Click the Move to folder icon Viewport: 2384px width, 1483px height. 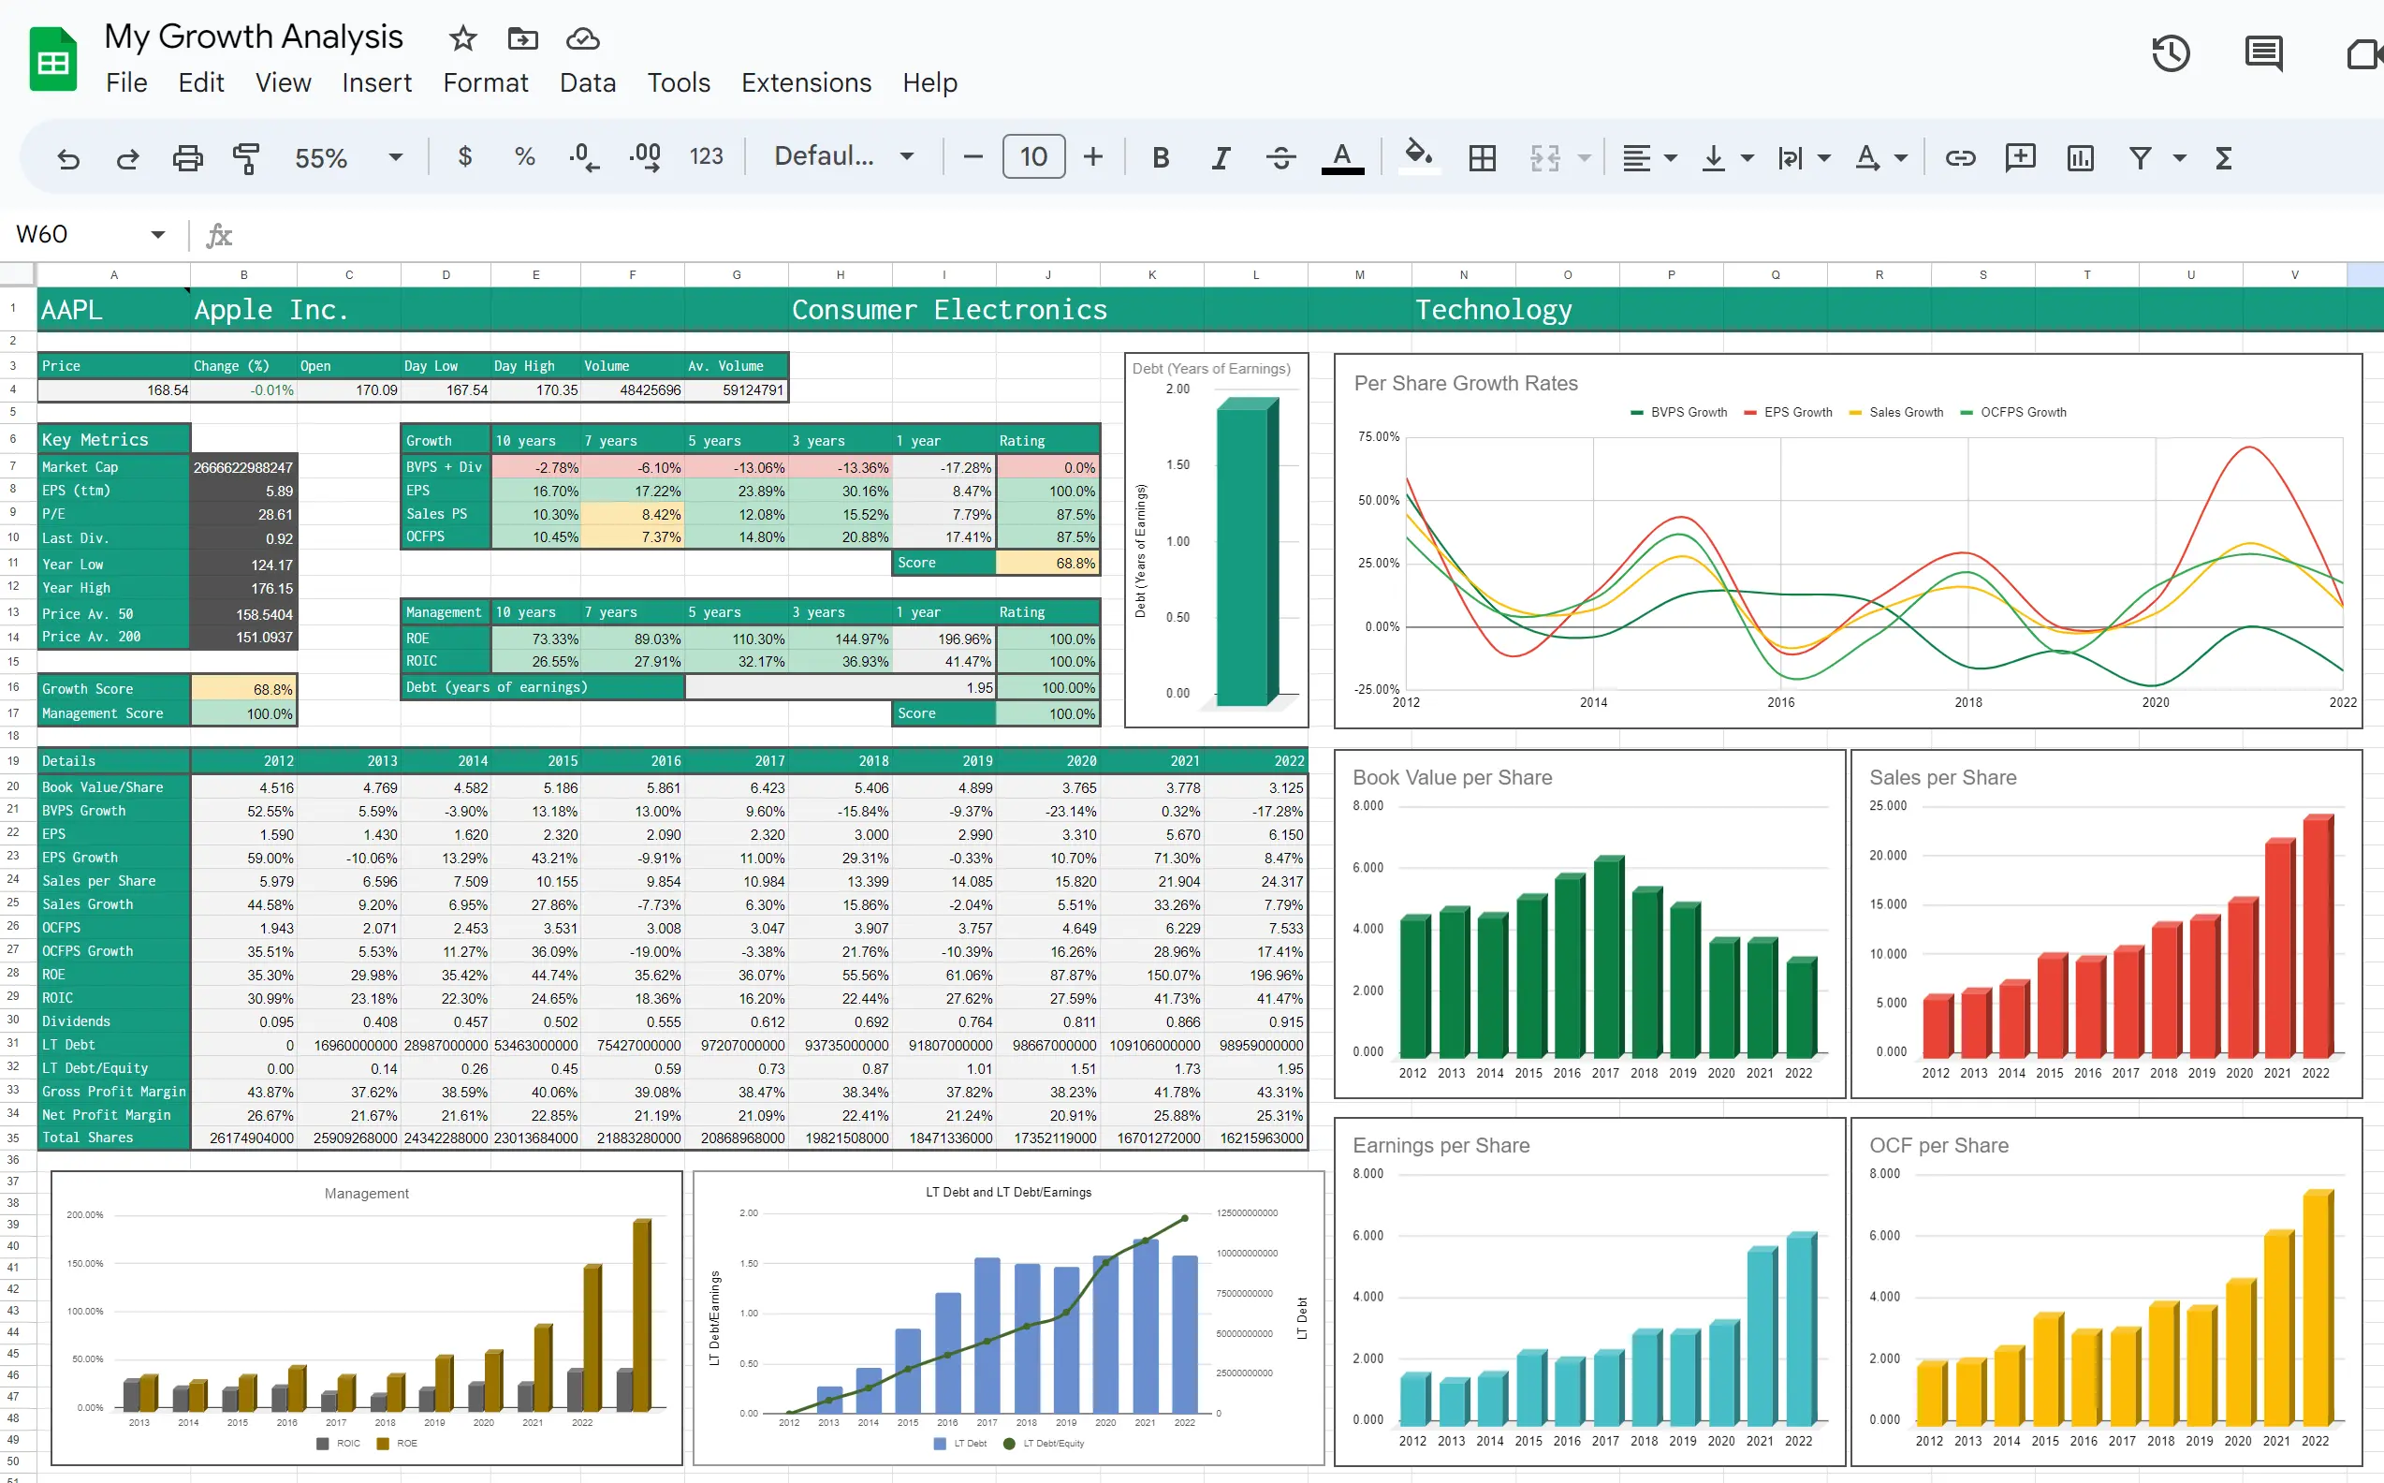522,39
